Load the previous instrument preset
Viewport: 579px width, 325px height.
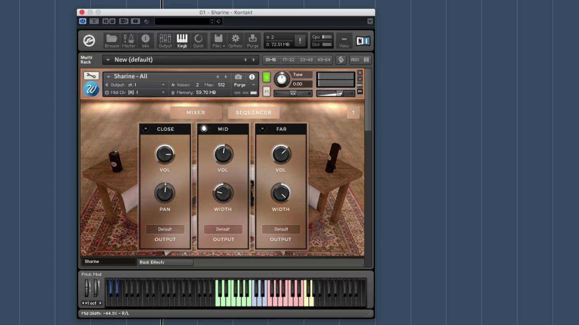(x=218, y=77)
